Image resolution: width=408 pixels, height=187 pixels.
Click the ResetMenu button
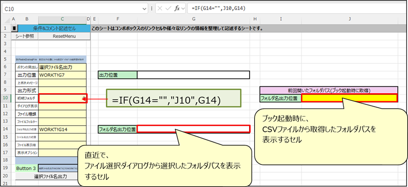(x=64, y=36)
